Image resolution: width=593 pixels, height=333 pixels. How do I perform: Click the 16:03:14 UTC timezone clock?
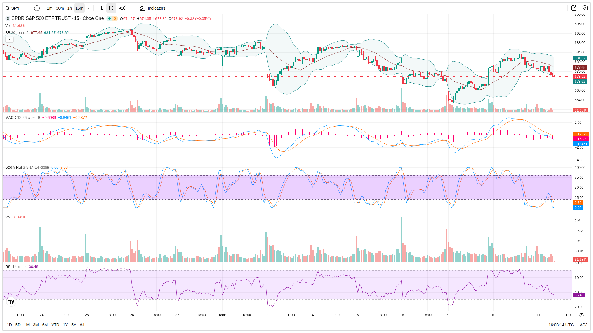[561, 325]
